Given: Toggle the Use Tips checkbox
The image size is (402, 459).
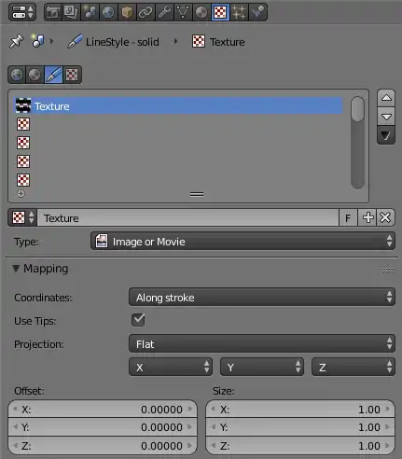Looking at the screenshot, I should pos(138,320).
